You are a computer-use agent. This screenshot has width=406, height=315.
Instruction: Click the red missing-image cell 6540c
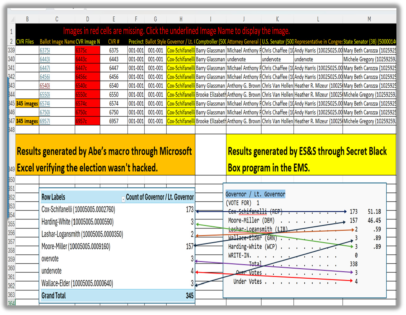tap(88, 86)
